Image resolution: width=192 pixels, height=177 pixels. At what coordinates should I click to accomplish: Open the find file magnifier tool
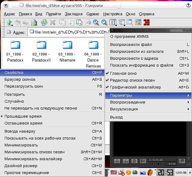pyautogui.click(x=130, y=22)
